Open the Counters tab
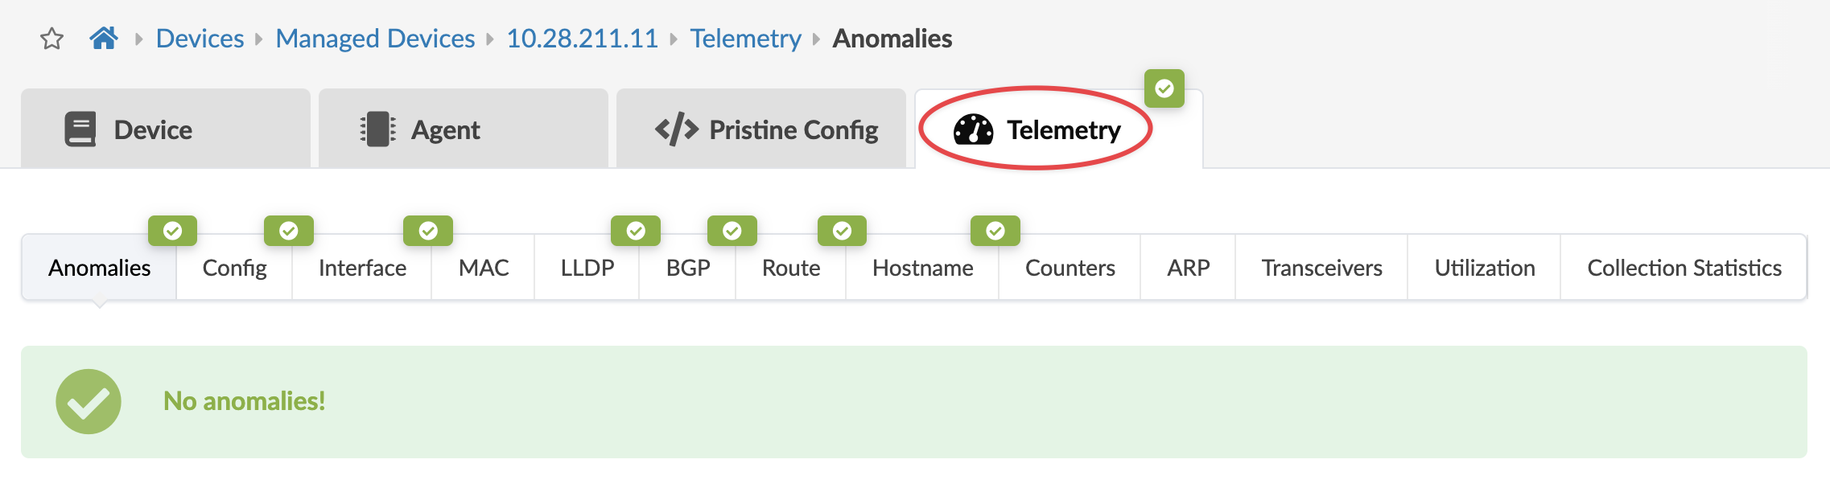The image size is (1830, 484). click(1070, 268)
